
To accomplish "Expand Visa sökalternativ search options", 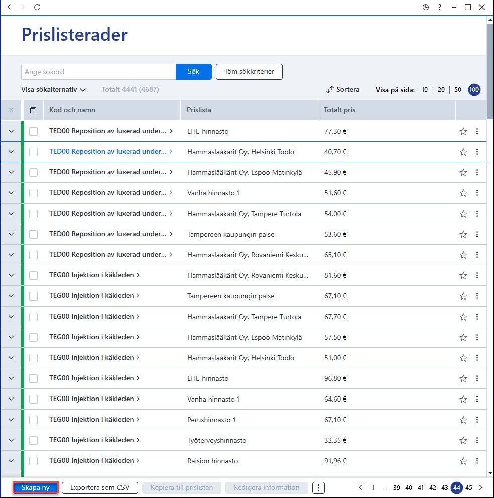I will coord(53,90).
